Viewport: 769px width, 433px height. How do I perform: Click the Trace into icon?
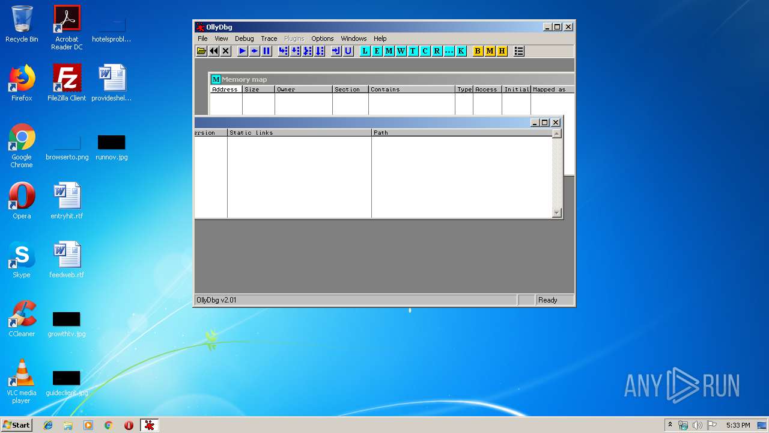[x=307, y=51]
